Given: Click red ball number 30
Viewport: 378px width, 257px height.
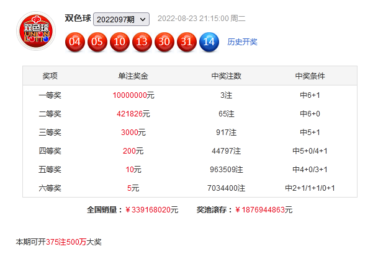Looking at the screenshot, I should pyautogui.click(x=164, y=42).
